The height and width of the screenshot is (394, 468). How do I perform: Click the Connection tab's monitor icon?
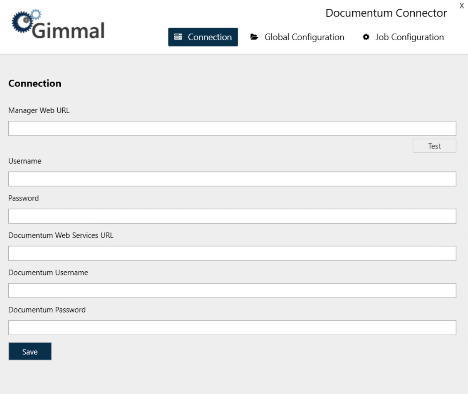[179, 37]
